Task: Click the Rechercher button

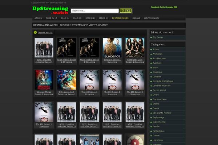Action: [x=126, y=11]
